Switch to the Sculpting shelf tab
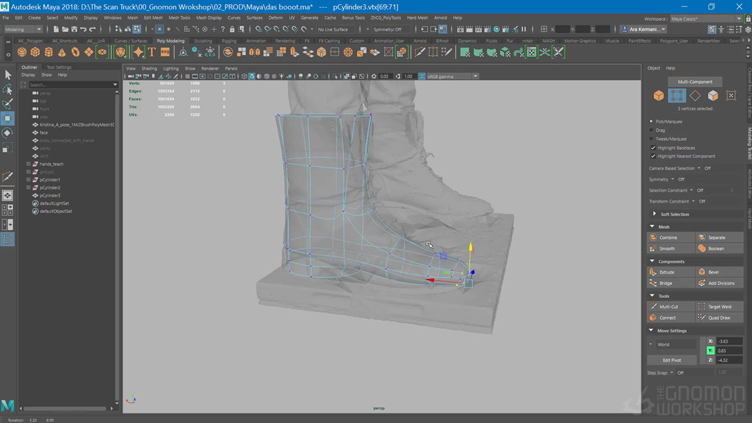This screenshot has width=752, height=423. point(203,41)
